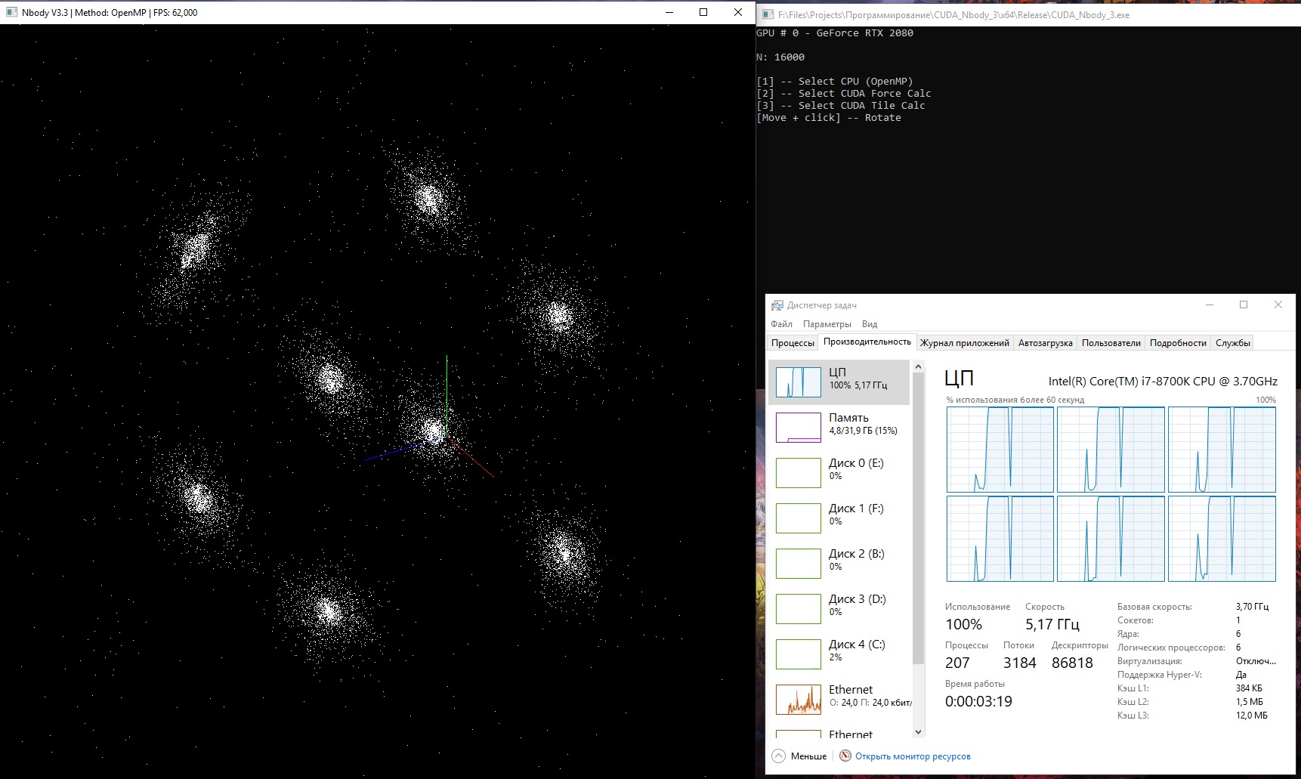Open the Автозагрузка tab
The image size is (1301, 779).
pos(1045,343)
